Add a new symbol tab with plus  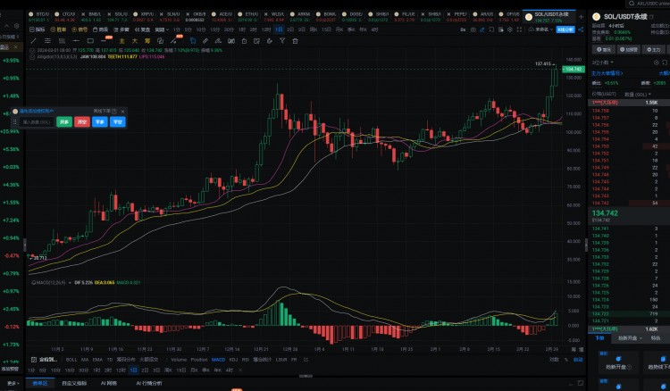[x=582, y=17]
